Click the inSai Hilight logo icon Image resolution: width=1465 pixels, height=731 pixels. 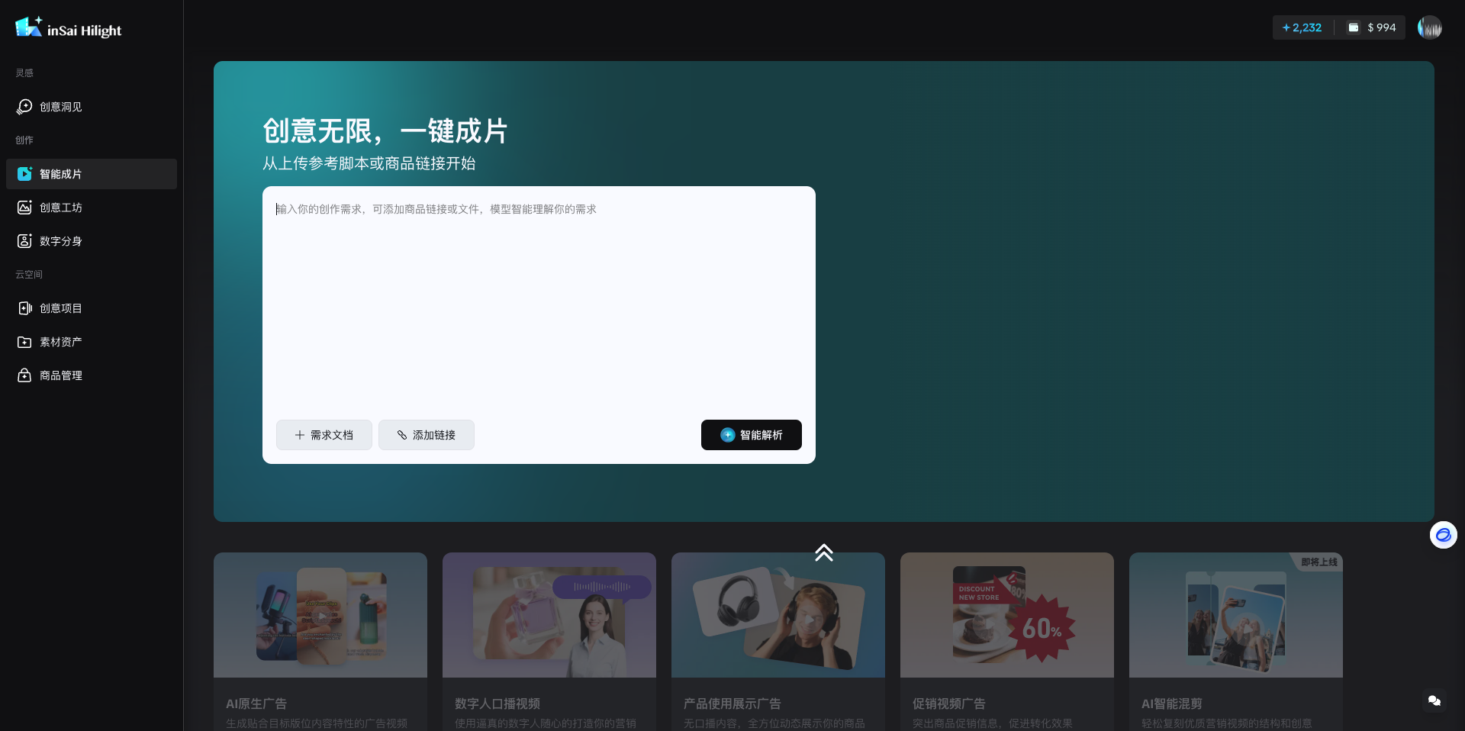point(28,27)
